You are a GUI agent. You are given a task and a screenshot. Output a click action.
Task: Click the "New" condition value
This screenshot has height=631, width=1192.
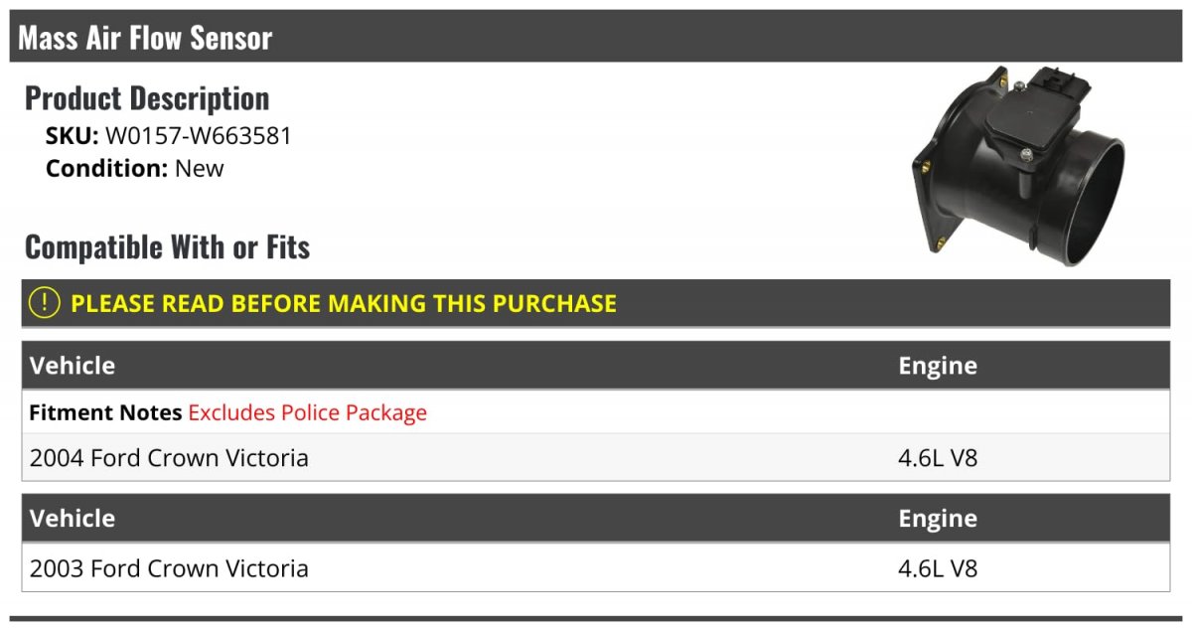point(200,168)
